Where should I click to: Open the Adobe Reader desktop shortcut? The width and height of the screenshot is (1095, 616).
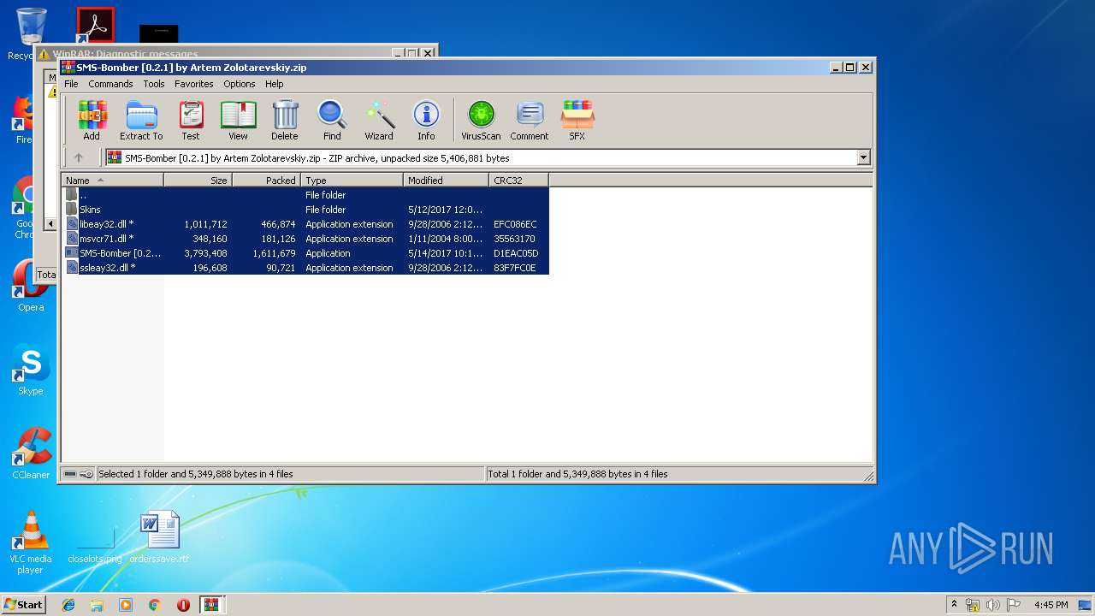pyautogui.click(x=95, y=26)
